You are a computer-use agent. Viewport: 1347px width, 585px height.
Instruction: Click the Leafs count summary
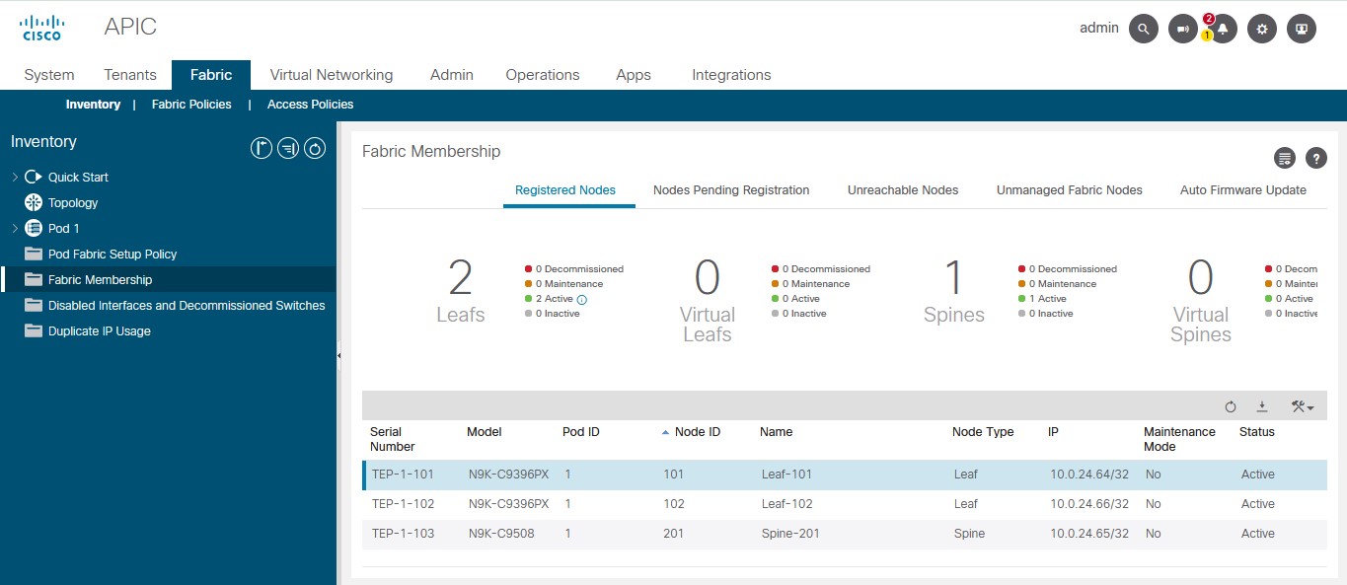[x=461, y=291]
